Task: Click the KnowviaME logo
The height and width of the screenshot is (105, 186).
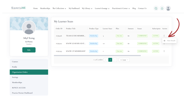Action: coord(19,8)
